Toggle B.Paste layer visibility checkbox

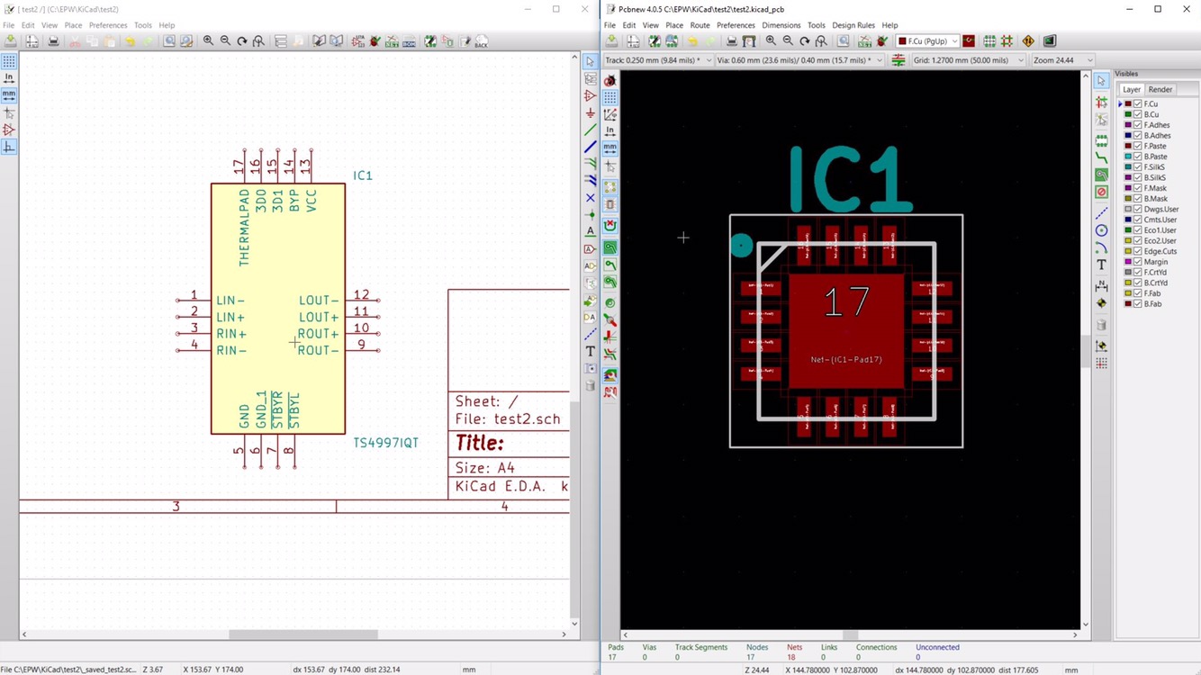click(1138, 157)
